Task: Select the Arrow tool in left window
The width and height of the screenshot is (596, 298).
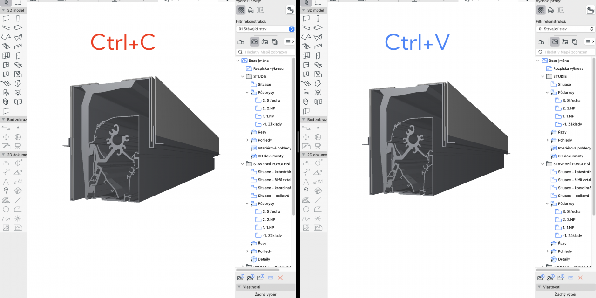Action: click(x=6, y=2)
